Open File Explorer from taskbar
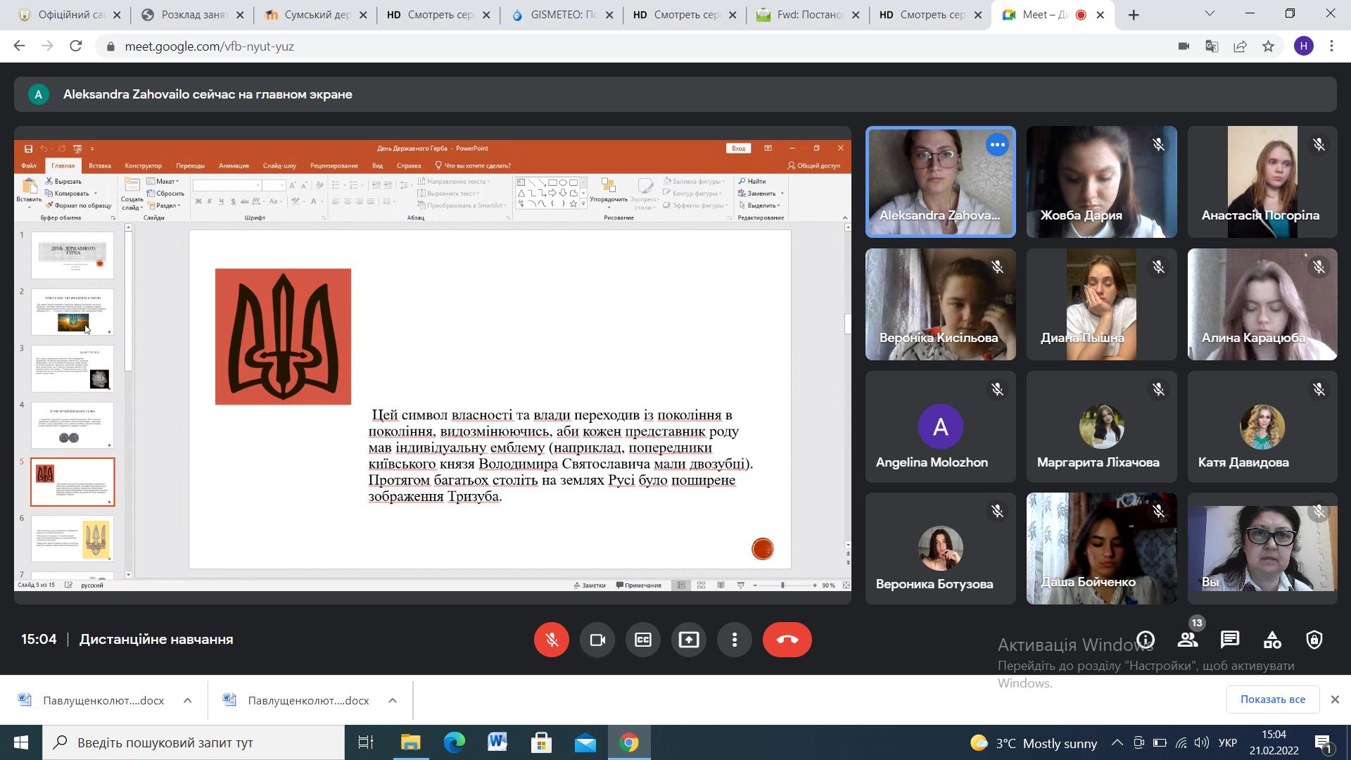 [x=410, y=742]
